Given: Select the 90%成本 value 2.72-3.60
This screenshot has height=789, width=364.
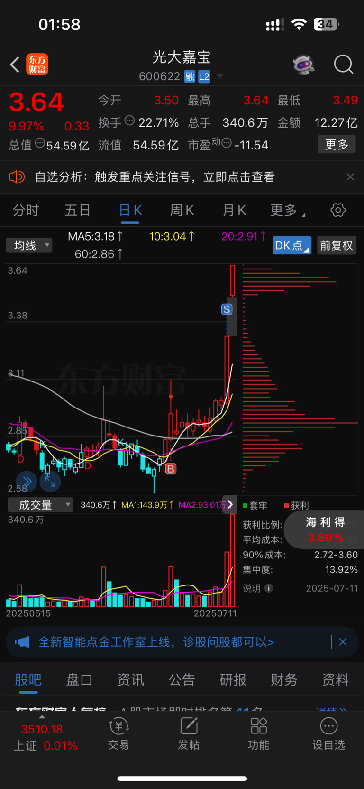Looking at the screenshot, I should tap(336, 555).
